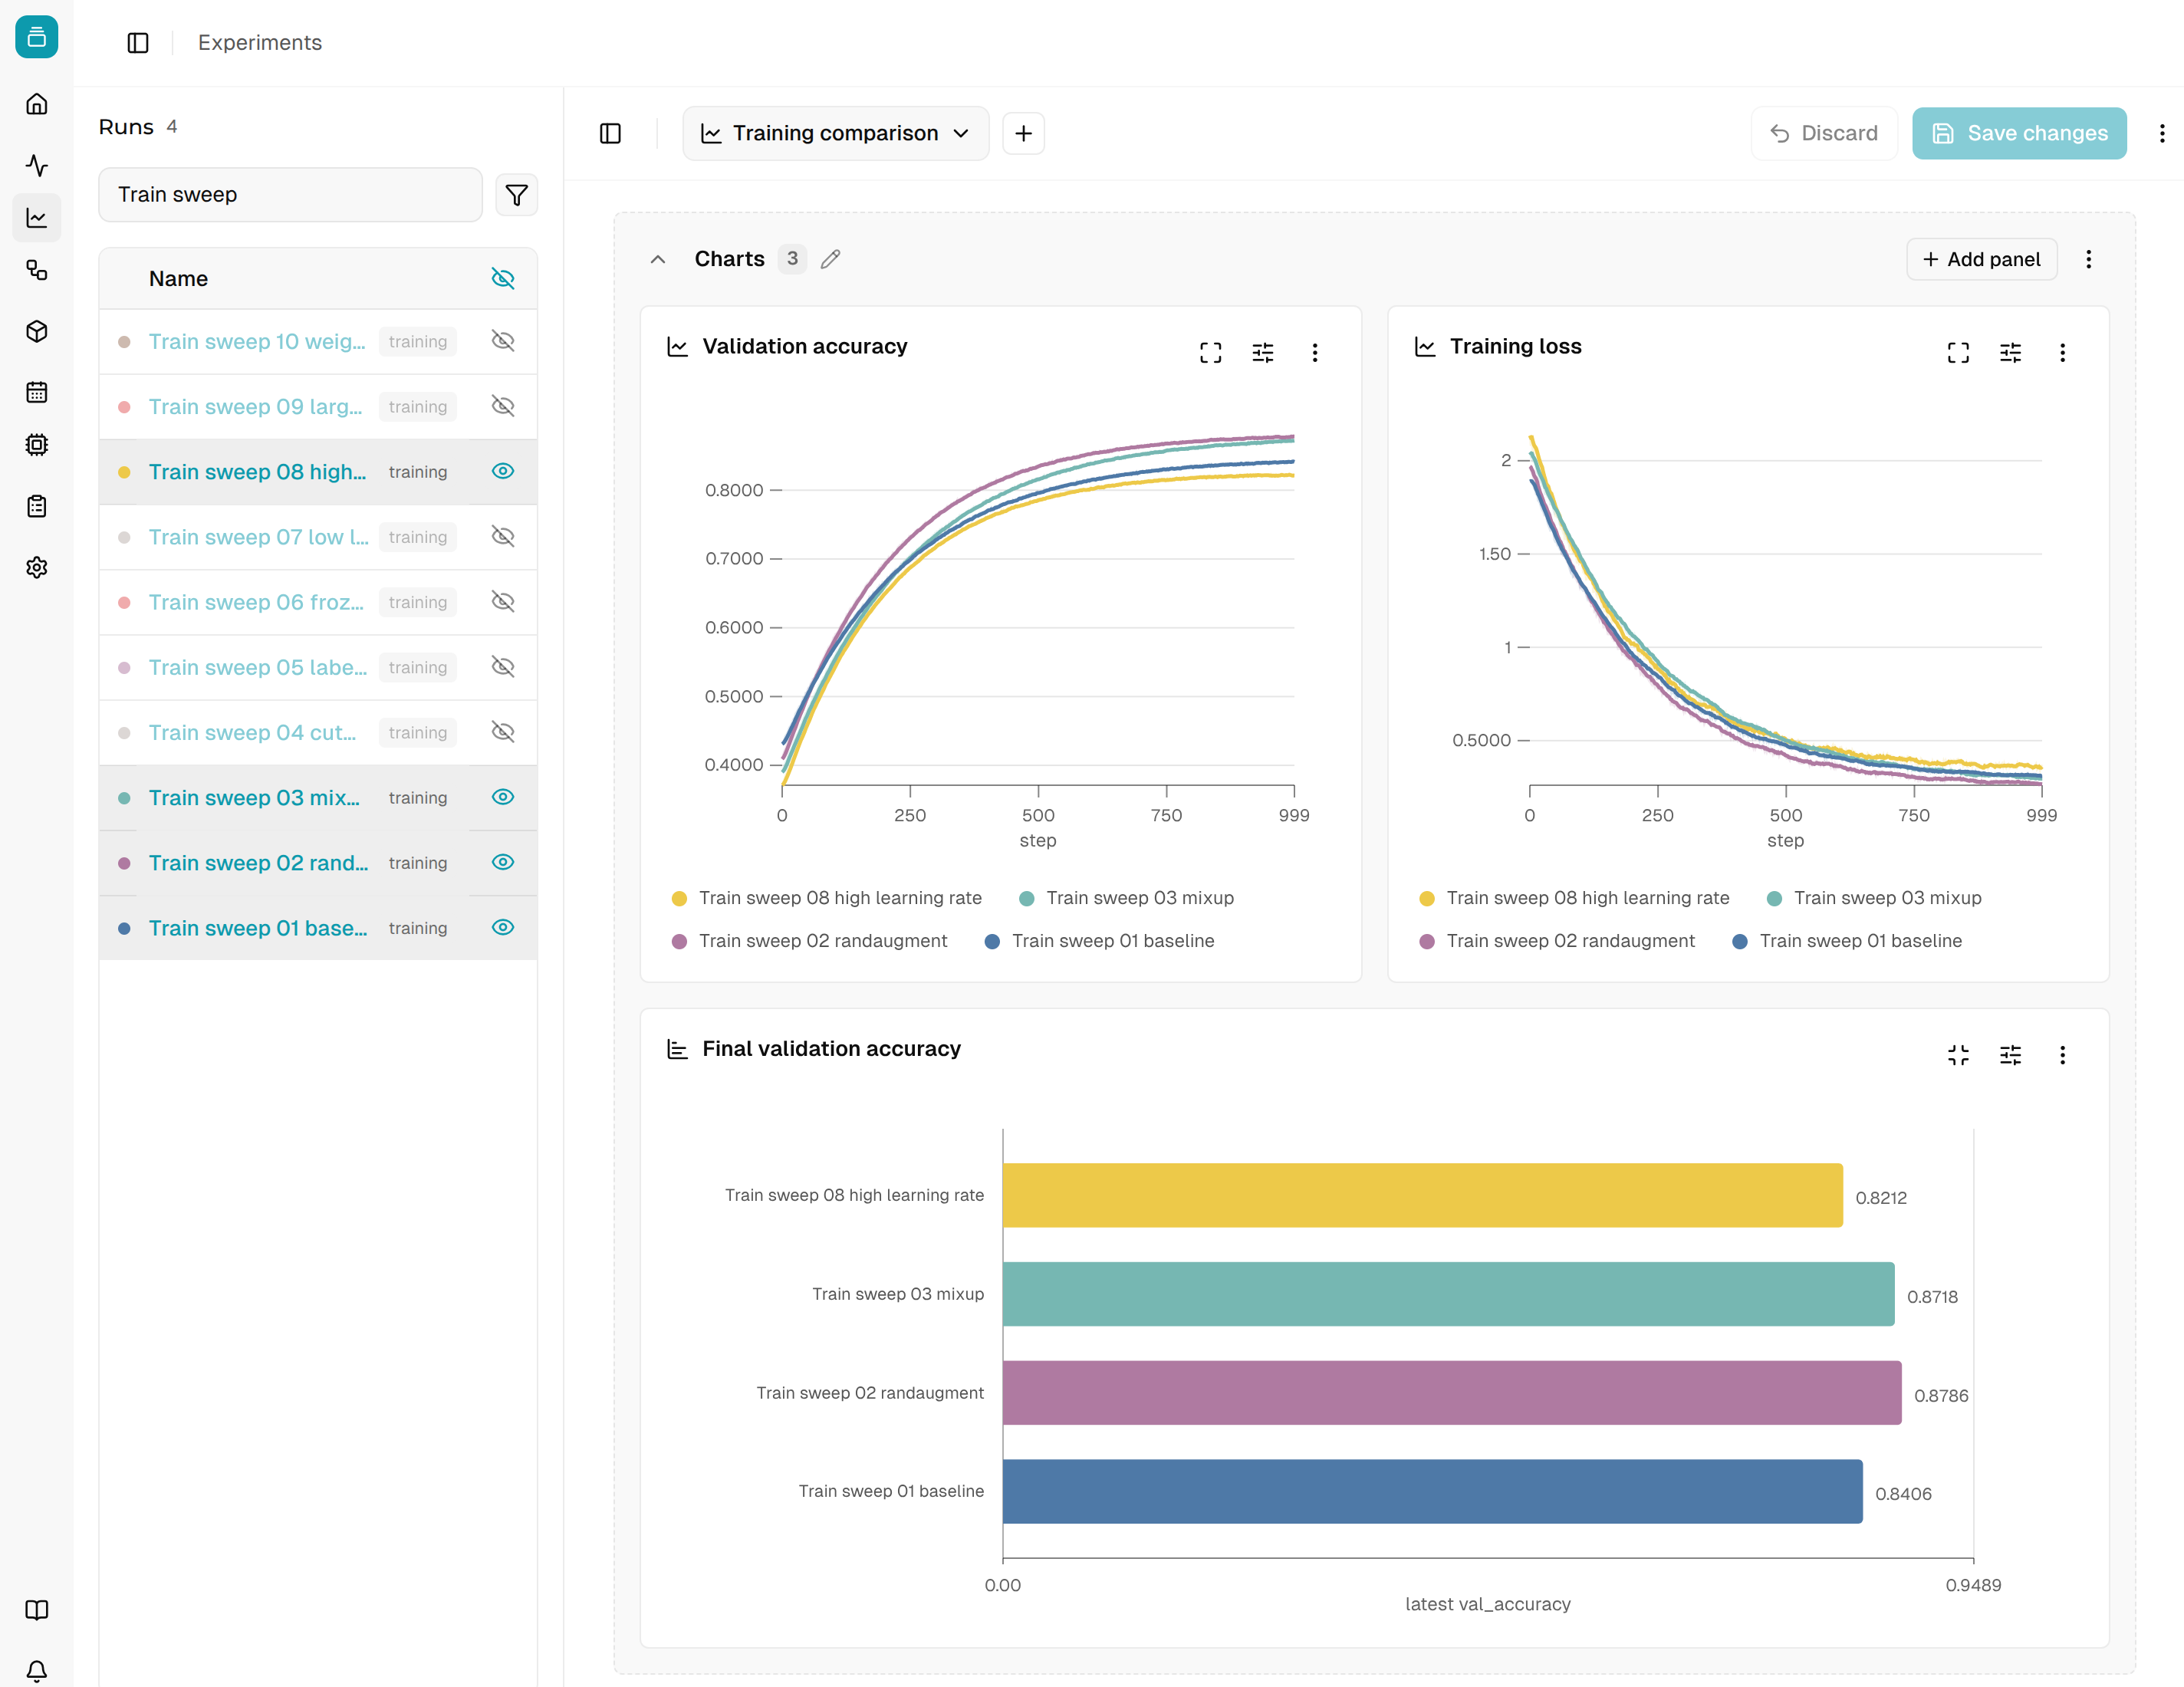Hide Train sweep 01 baseline run

503,927
